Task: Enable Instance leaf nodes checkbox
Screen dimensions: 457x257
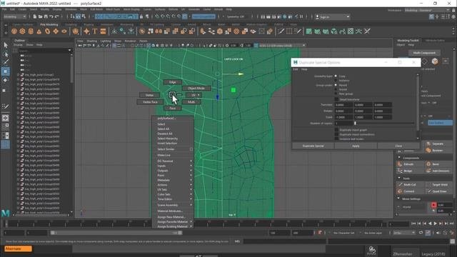Action: tap(336, 139)
